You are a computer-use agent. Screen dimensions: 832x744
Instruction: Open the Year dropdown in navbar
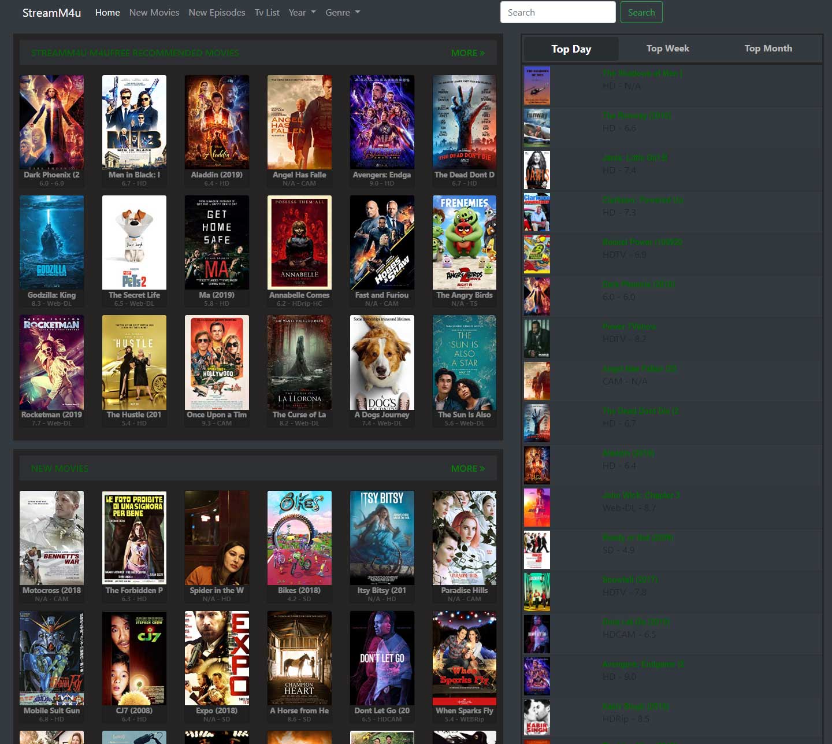[x=302, y=12]
